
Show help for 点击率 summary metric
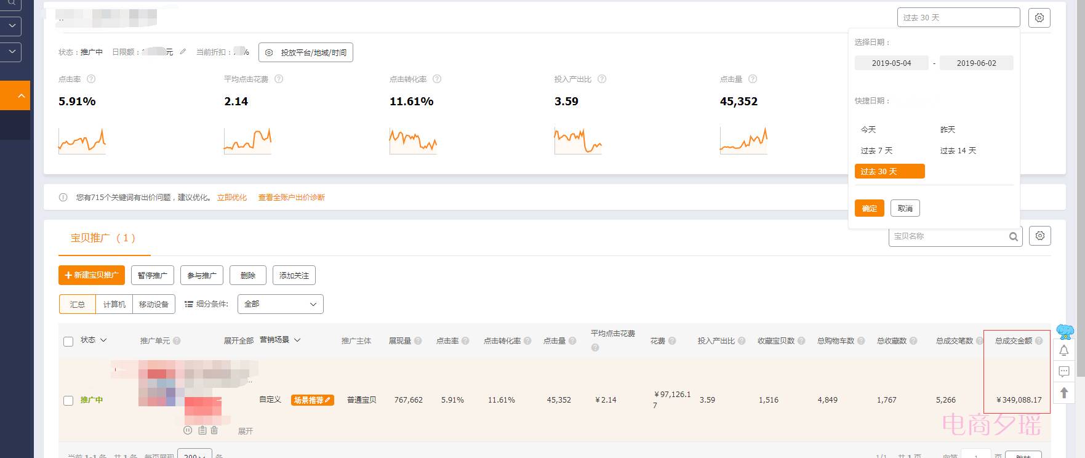pos(91,79)
